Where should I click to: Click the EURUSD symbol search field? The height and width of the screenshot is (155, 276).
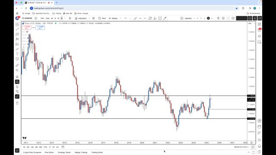[x=27, y=18]
